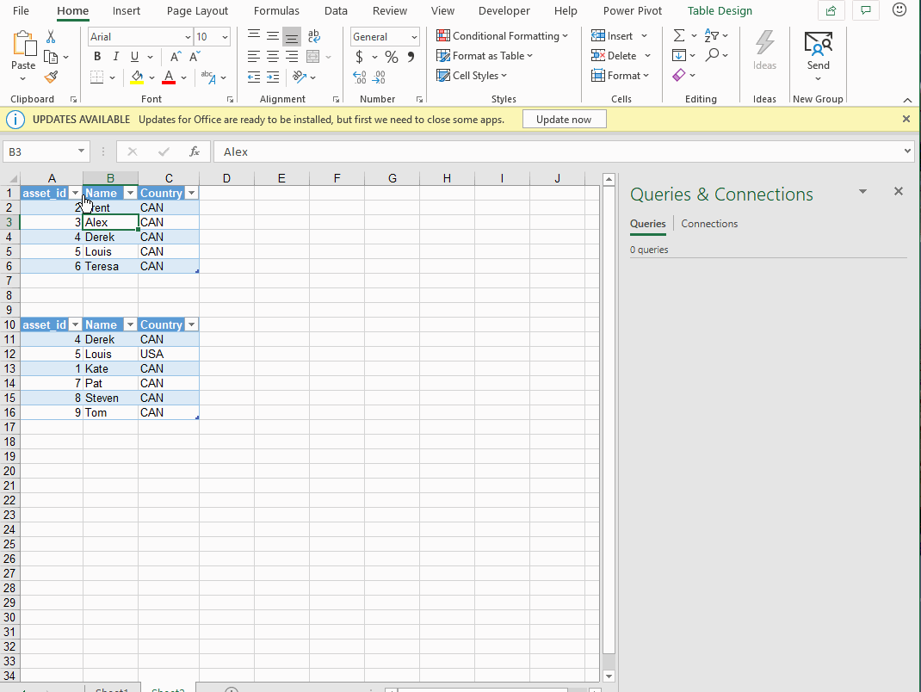The image size is (921, 692).
Task: Toggle Center horizontal alignment
Action: click(x=273, y=57)
